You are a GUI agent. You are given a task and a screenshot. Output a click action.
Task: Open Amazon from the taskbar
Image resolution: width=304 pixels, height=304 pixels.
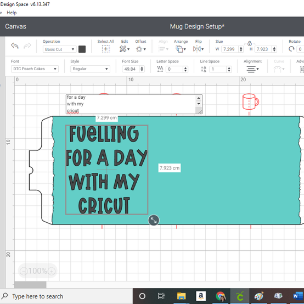[x=201, y=296]
